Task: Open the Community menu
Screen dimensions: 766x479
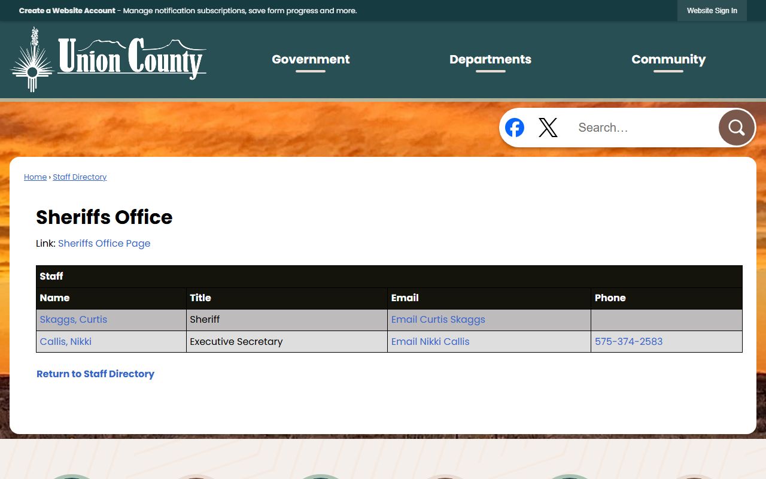Action: pos(668,59)
